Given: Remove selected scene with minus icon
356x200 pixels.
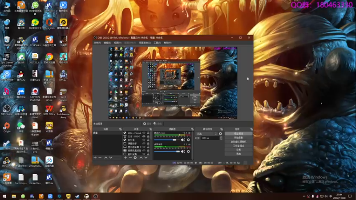Looking at the screenshot, I should [x=100, y=158].
